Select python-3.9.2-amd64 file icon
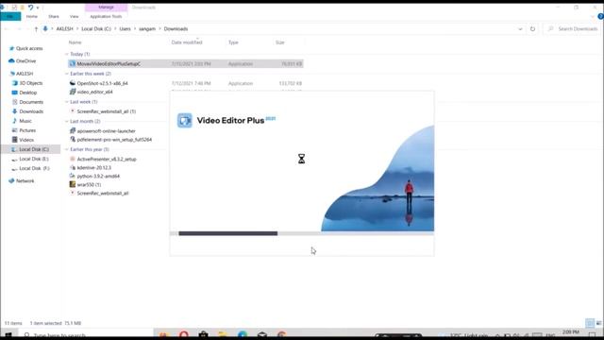Image resolution: width=604 pixels, height=340 pixels. tap(73, 176)
